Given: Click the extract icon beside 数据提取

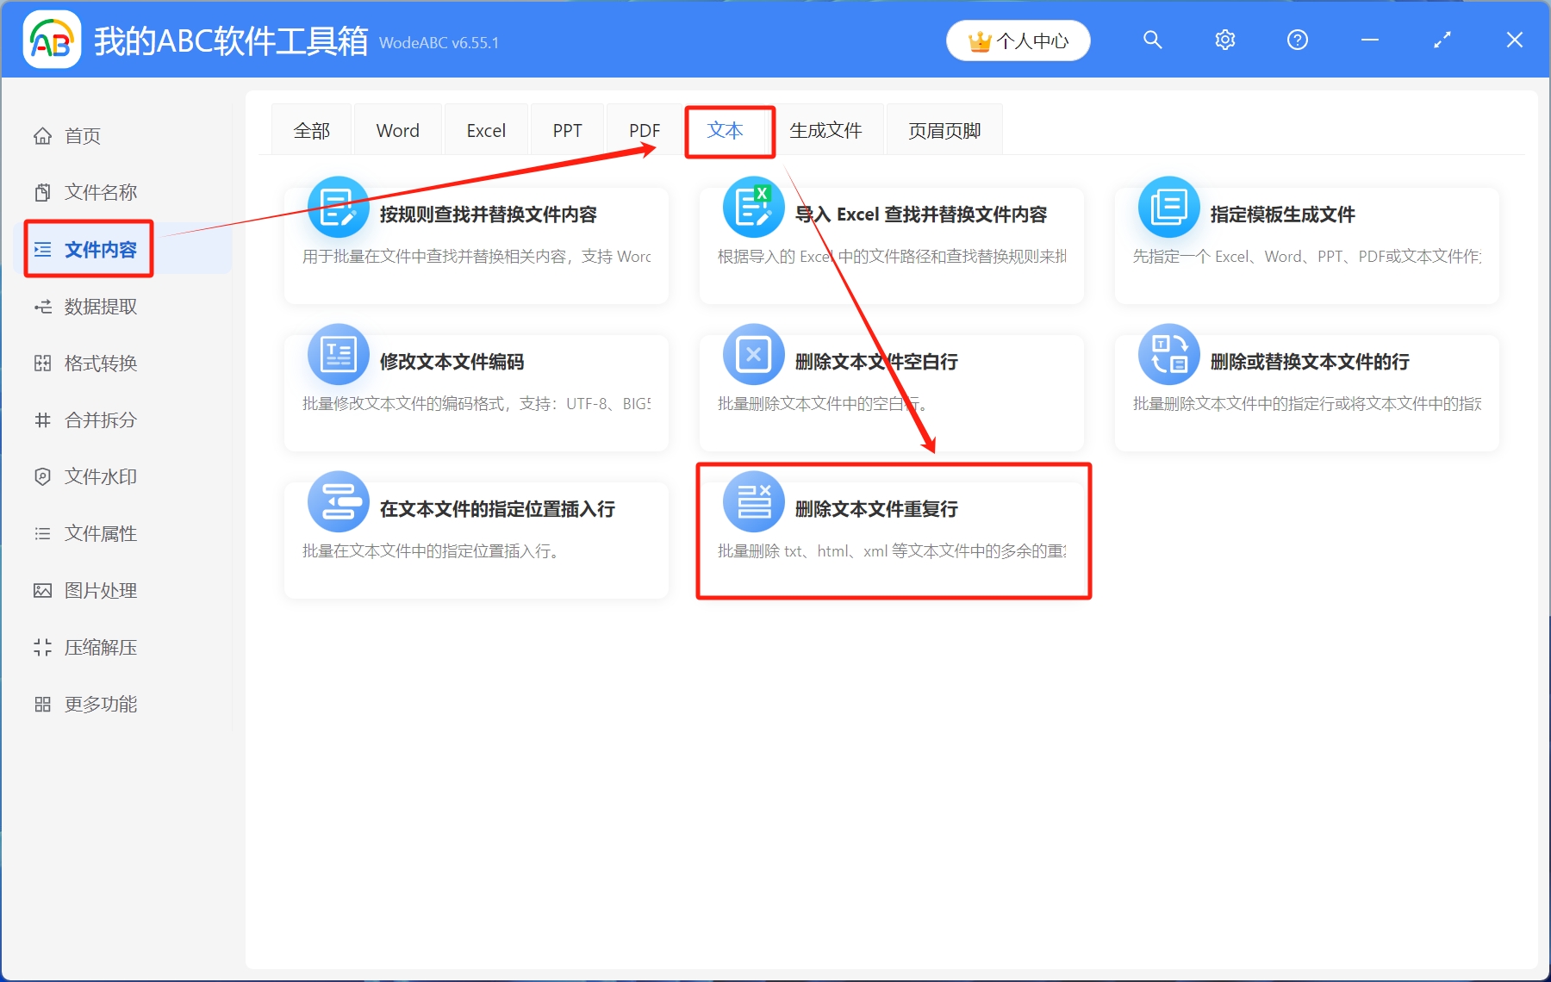Looking at the screenshot, I should (x=42, y=307).
